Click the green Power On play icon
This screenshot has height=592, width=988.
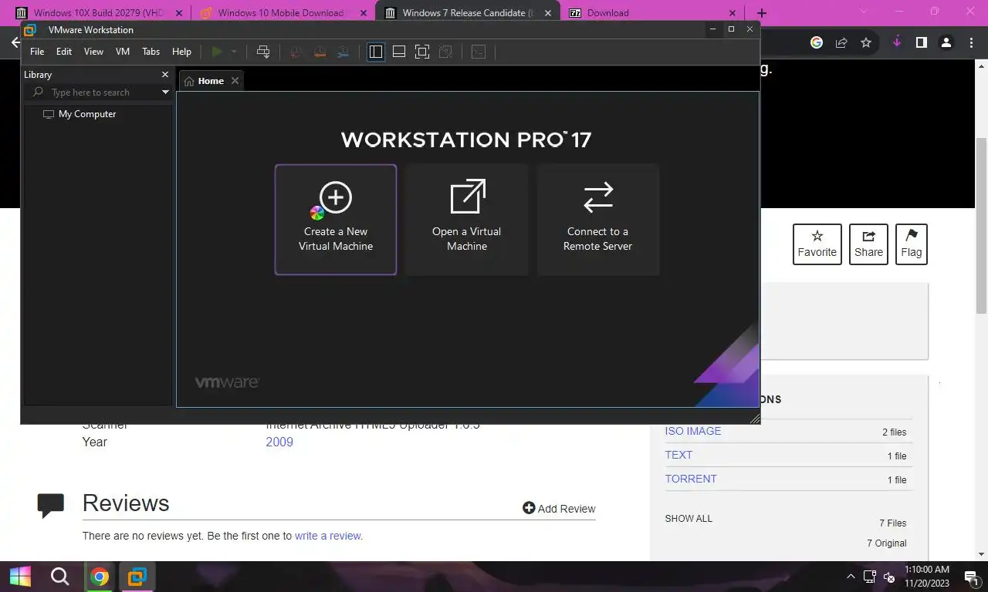tap(217, 52)
